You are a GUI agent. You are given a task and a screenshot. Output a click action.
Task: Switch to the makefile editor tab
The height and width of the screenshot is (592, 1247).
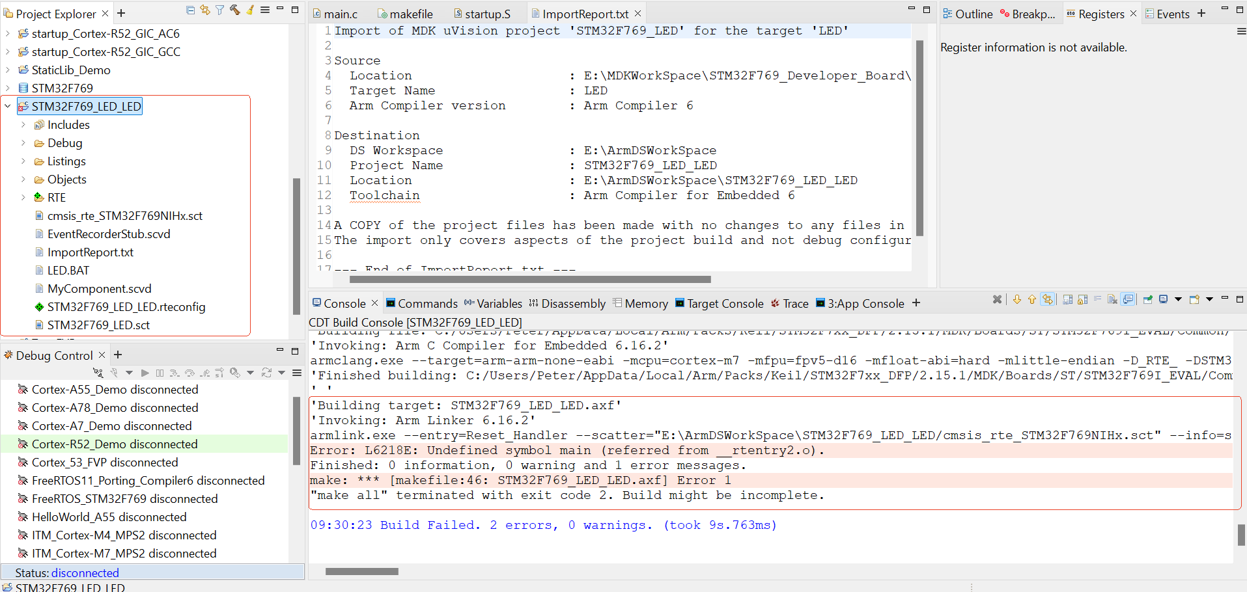click(x=410, y=14)
